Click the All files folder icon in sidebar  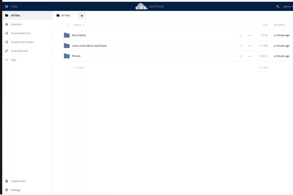(x=7, y=15)
